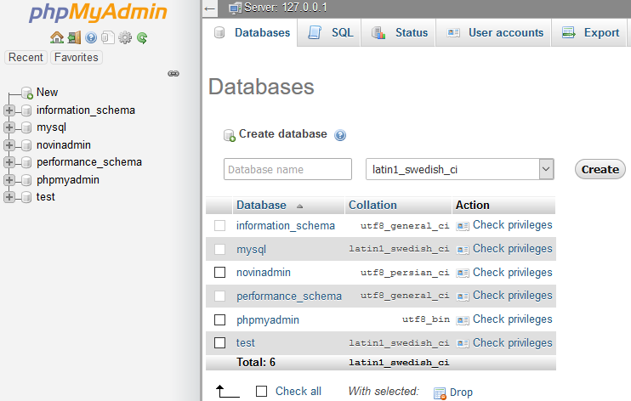
Task: Sort by the Database column header
Action: point(261,206)
